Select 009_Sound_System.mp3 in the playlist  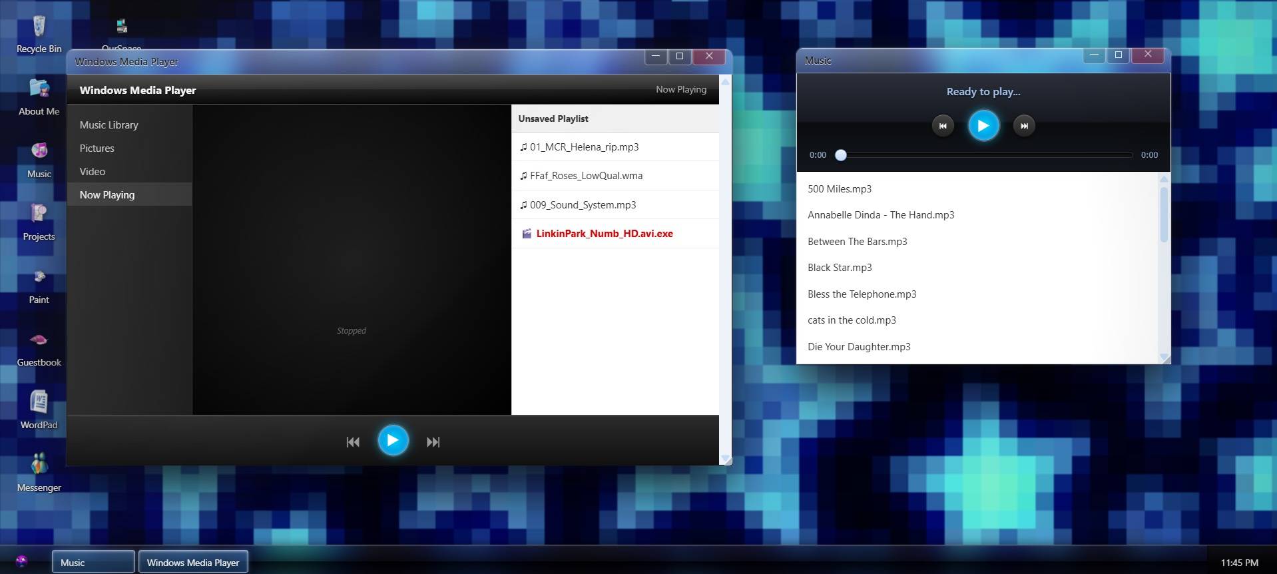coord(615,205)
